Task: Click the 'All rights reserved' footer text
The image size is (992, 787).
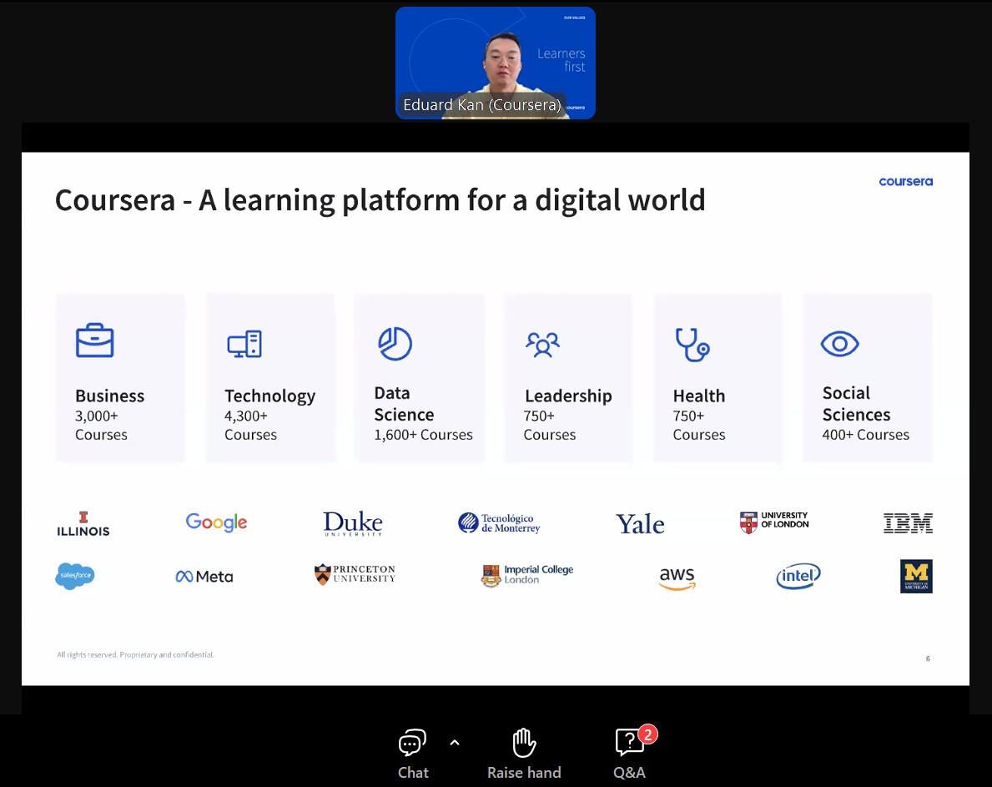Action: [135, 655]
